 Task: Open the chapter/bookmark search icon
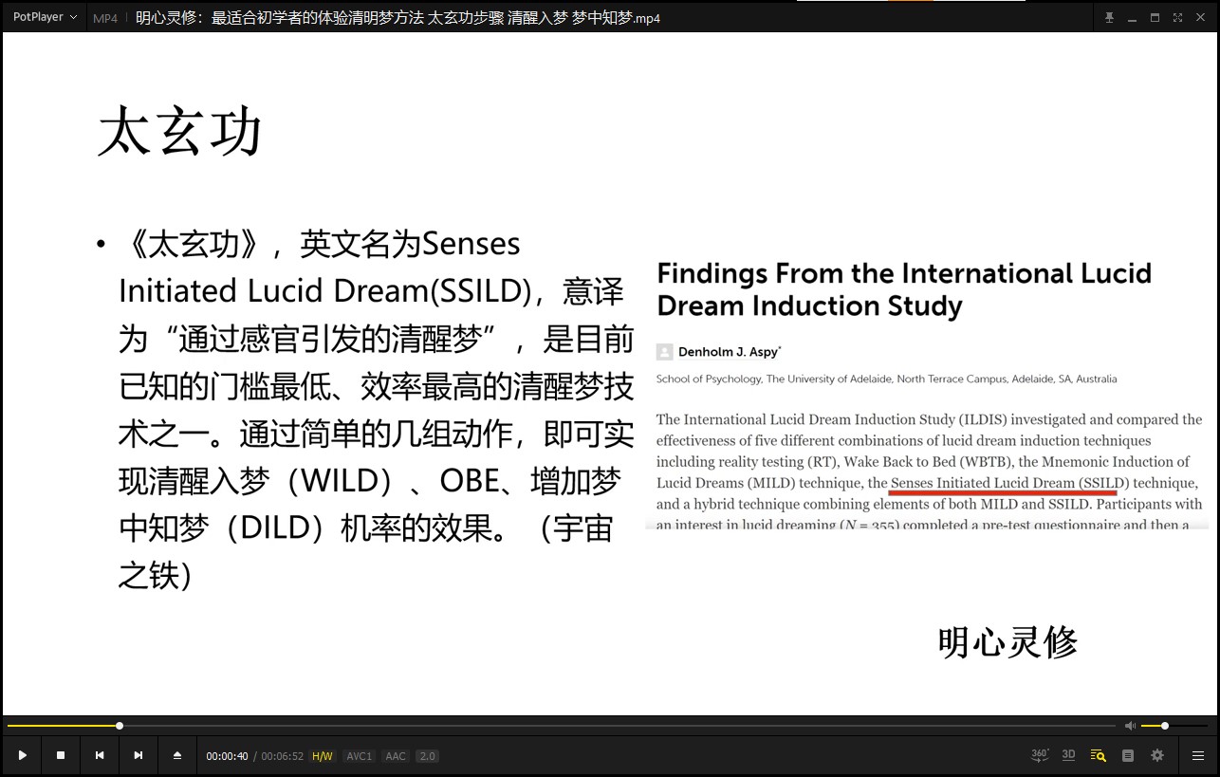[1098, 755]
